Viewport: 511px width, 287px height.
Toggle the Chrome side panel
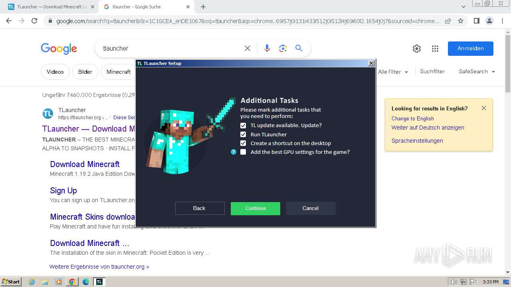(476, 21)
